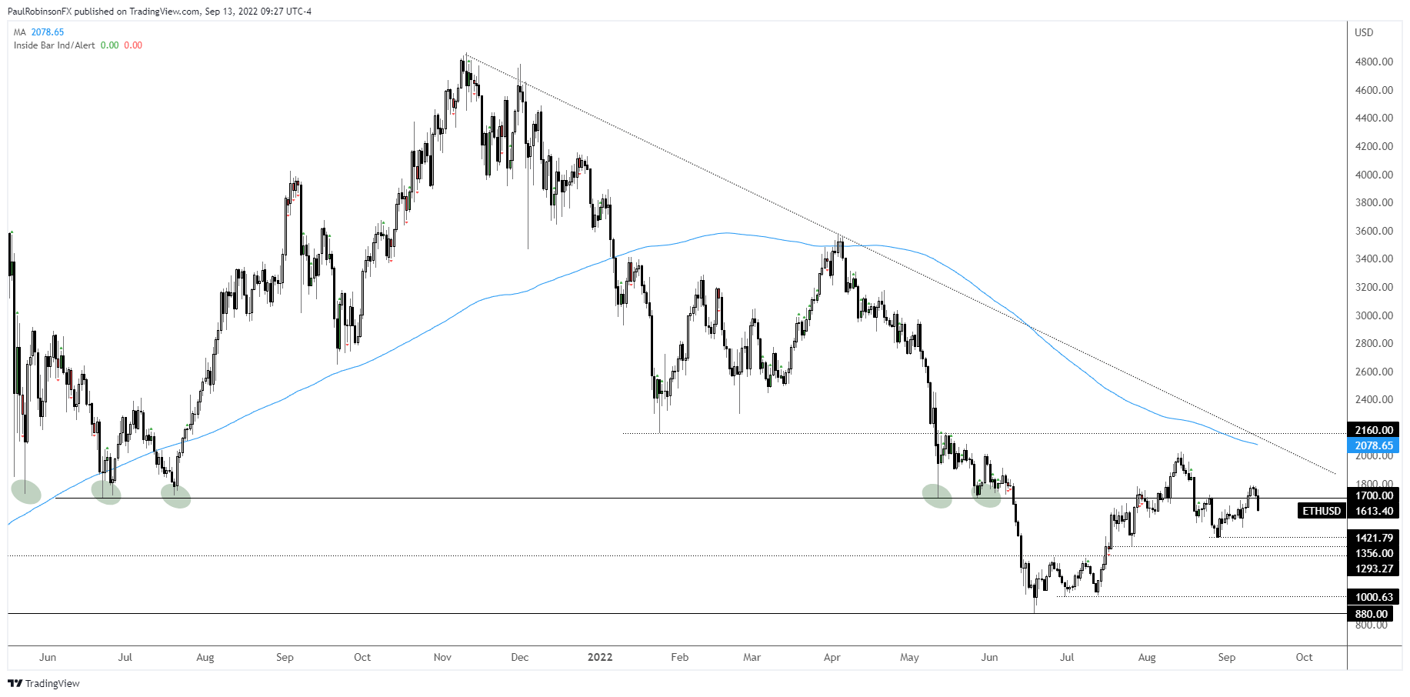Viewport: 1410px width, 697px height.
Task: Click the Mar label on time axis
Action: (752, 657)
